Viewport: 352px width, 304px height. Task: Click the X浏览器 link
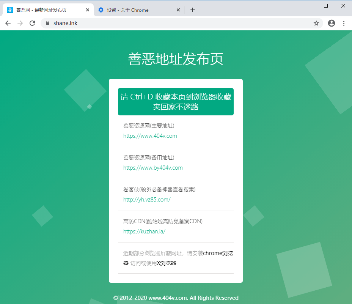pos(167,263)
